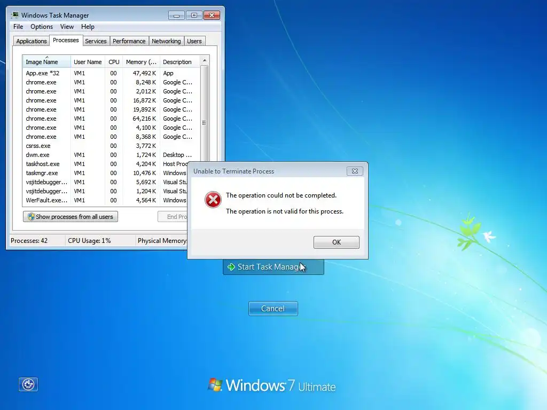Viewport: 547px width, 410px height.
Task: Click the Desktop description of dwm.exe
Action: pos(177,155)
